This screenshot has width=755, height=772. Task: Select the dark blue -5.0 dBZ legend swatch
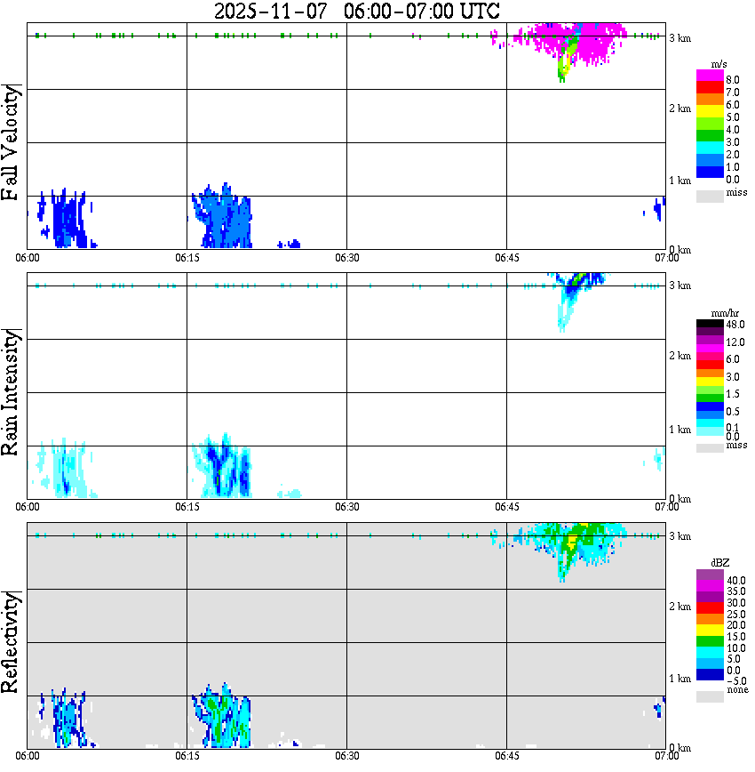point(710,674)
